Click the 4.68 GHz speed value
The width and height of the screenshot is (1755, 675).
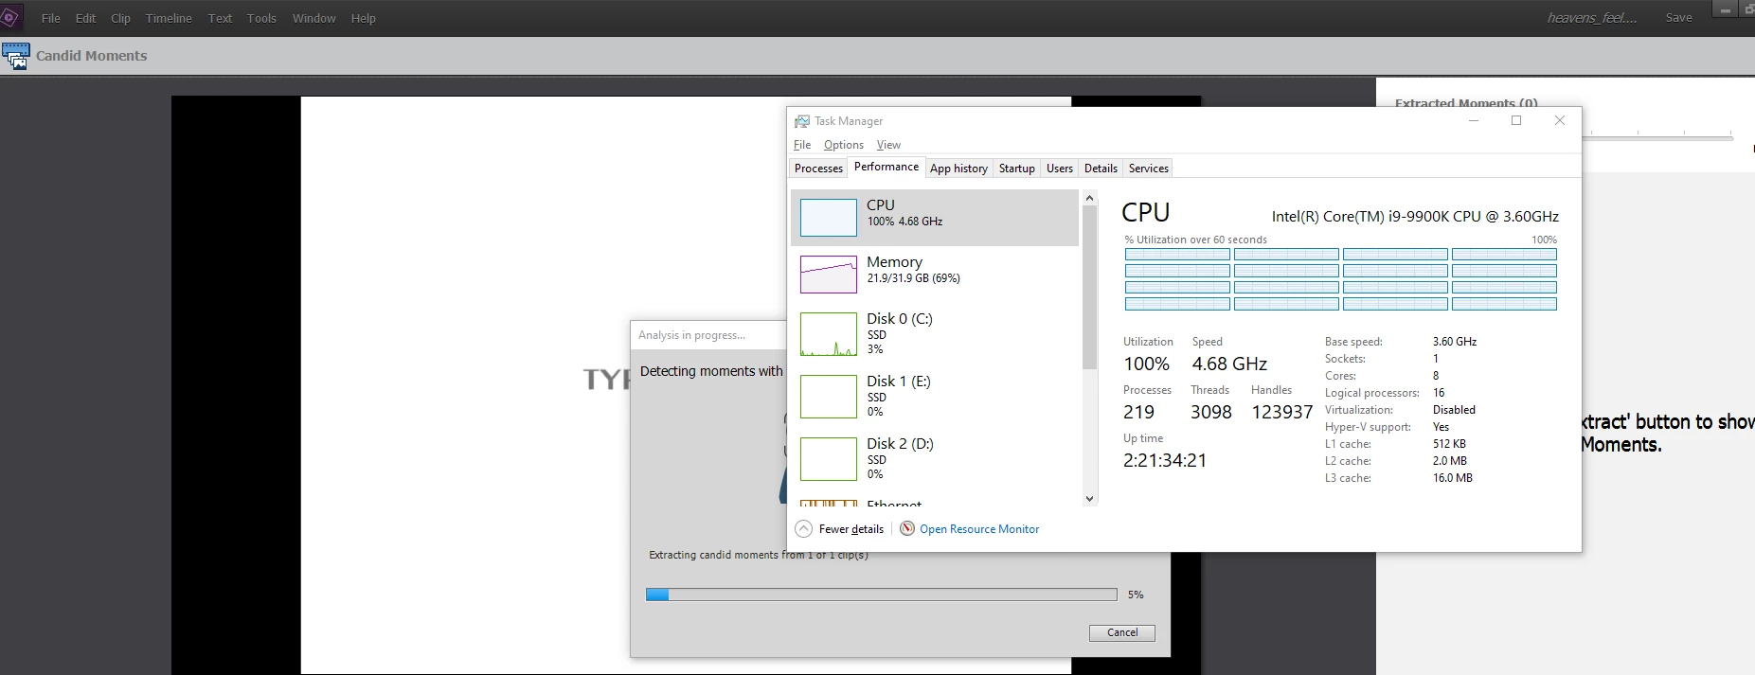(1229, 364)
